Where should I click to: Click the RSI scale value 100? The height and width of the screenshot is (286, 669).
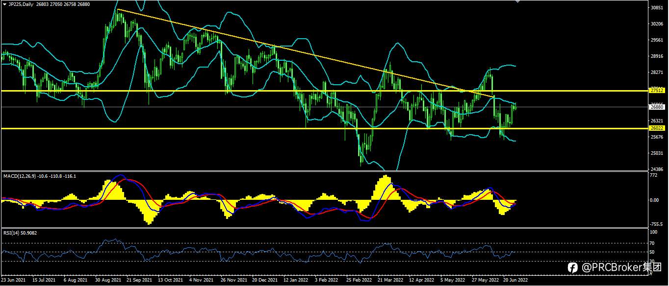pos(653,233)
